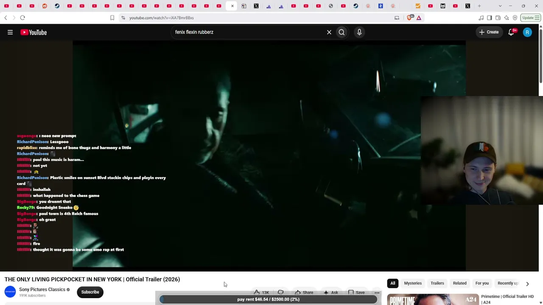The image size is (543, 305).
Task: Open the YouTube guide hamburger menu
Action: 10,32
